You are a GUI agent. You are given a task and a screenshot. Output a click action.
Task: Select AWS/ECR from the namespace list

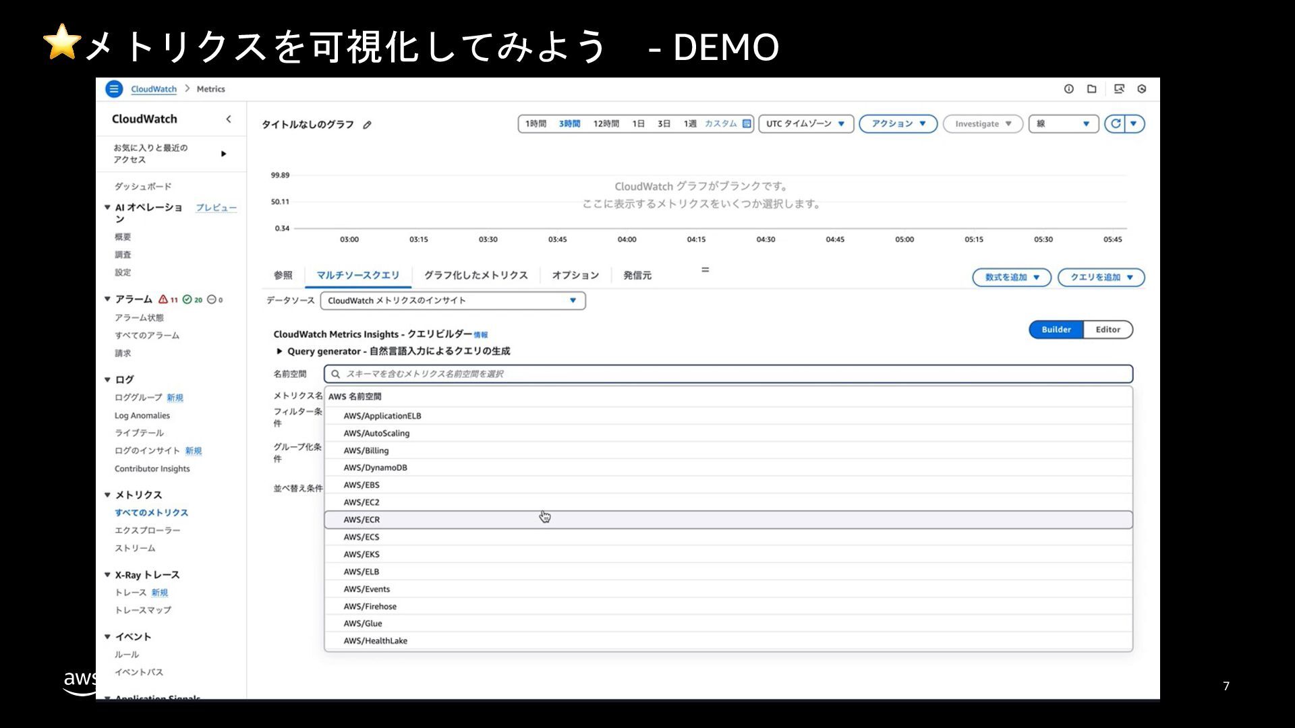(x=362, y=520)
